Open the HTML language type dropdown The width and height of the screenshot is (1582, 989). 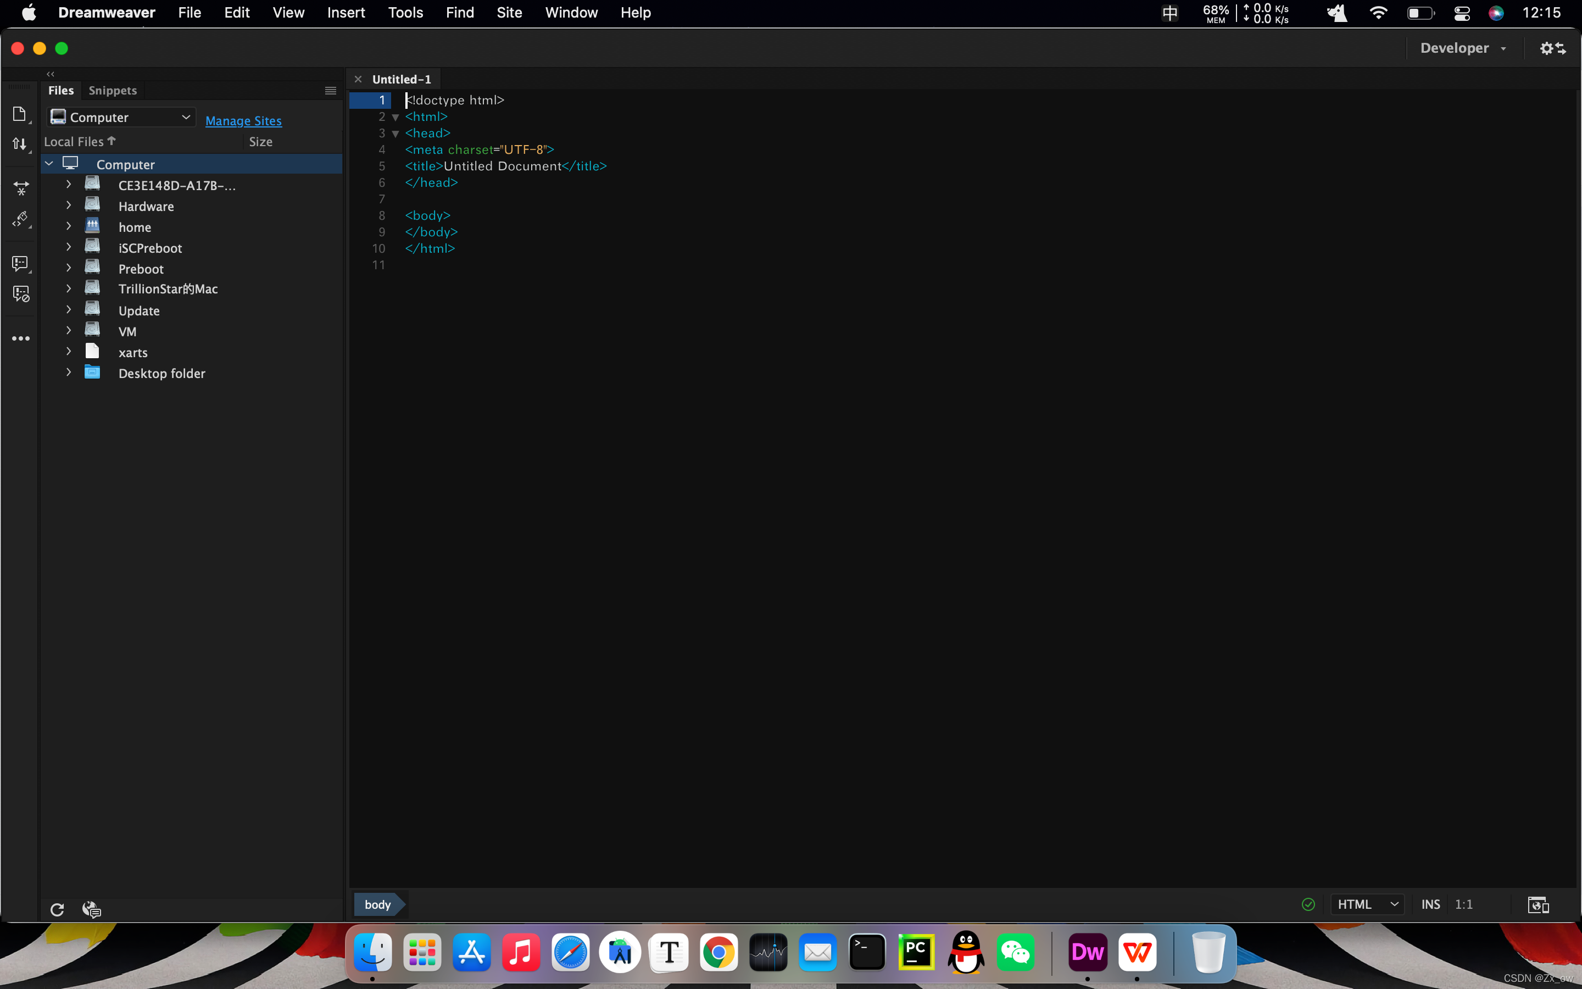(1368, 904)
